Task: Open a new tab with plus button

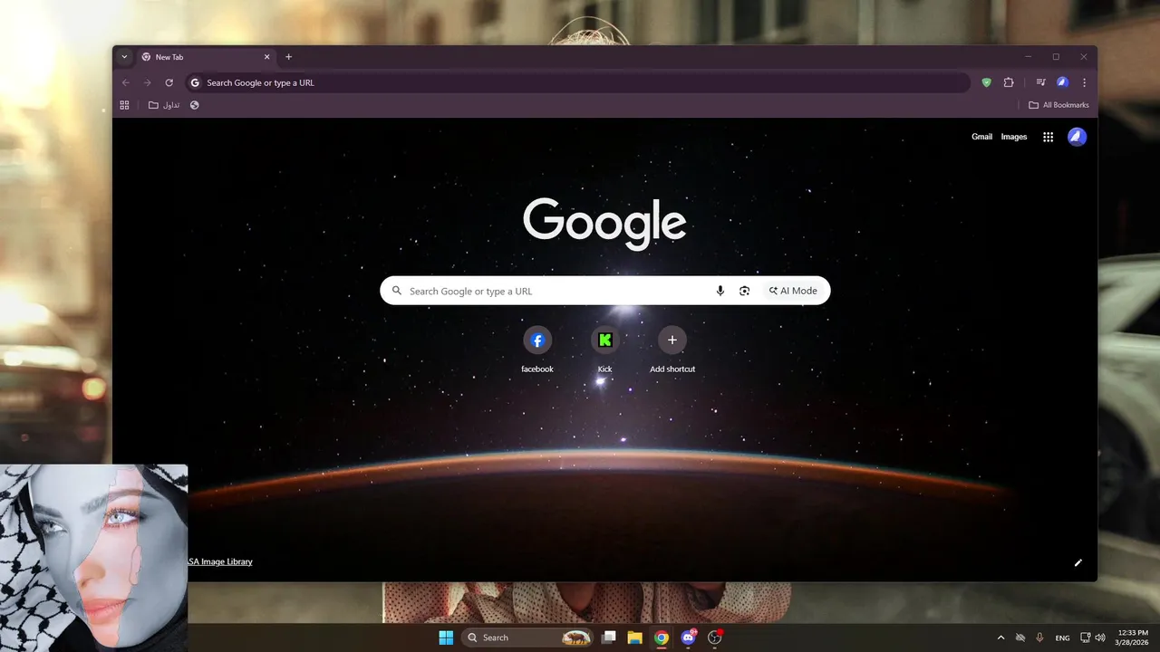Action: tap(289, 57)
